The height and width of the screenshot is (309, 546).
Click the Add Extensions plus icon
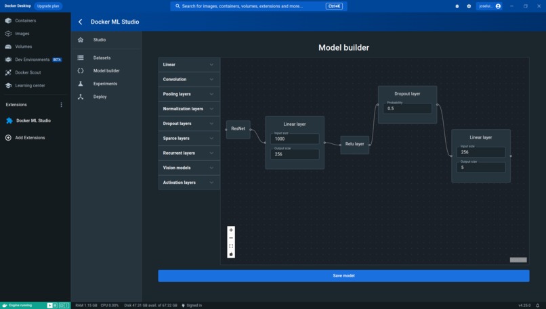8,138
